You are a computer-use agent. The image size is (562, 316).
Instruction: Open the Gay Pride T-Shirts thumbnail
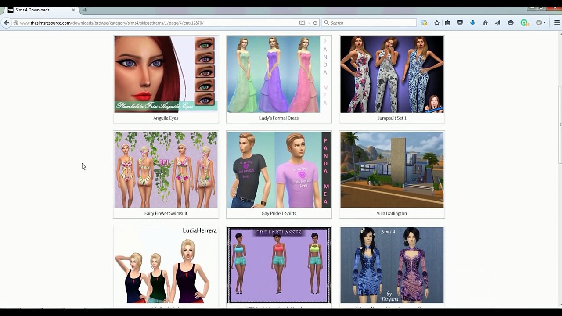[x=279, y=169]
